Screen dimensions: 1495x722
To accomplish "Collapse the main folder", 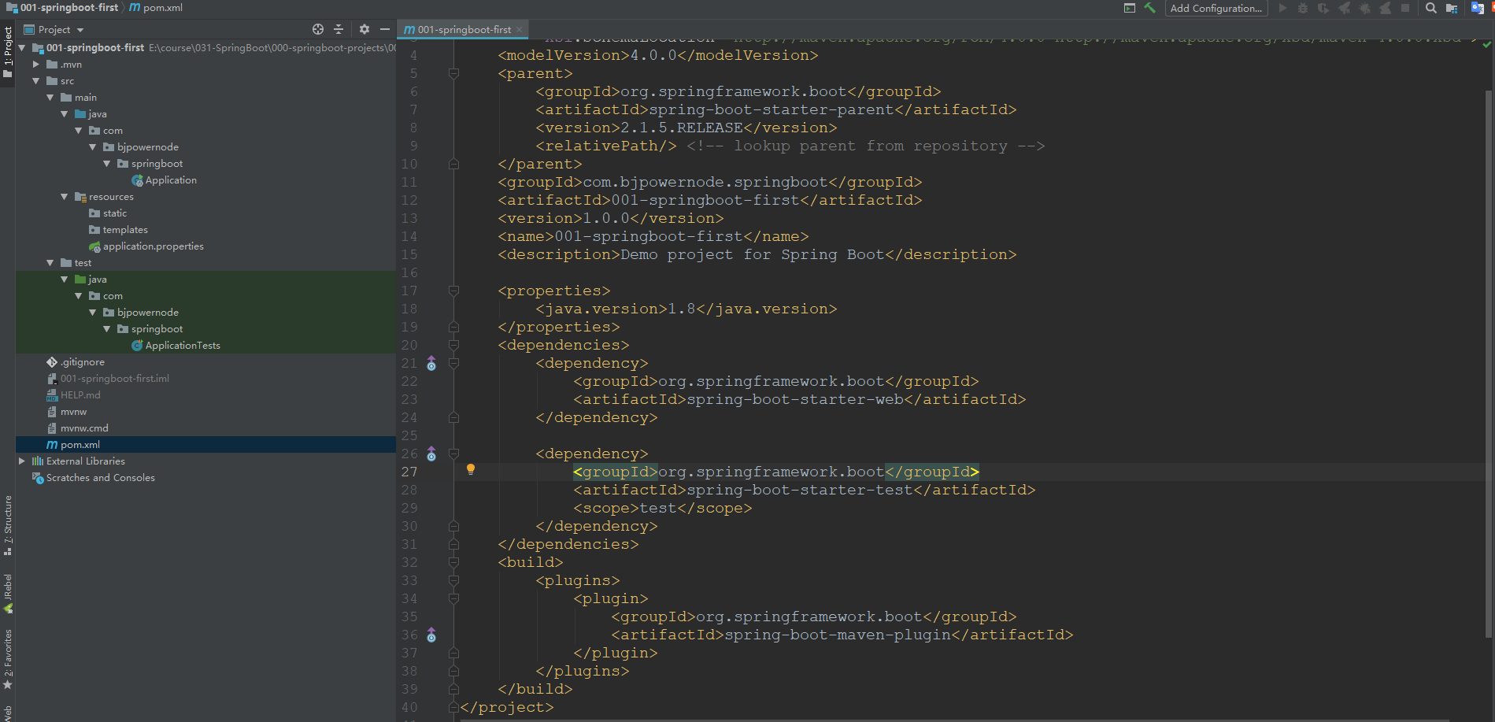I will tap(50, 98).
